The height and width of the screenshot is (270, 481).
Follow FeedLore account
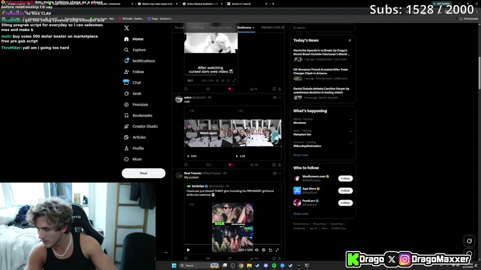pos(345,203)
